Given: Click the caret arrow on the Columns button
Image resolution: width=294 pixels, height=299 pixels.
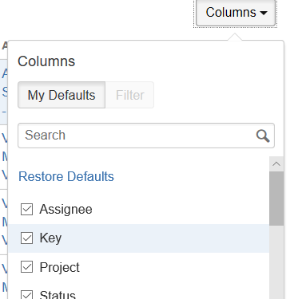Looking at the screenshot, I should pos(264,13).
